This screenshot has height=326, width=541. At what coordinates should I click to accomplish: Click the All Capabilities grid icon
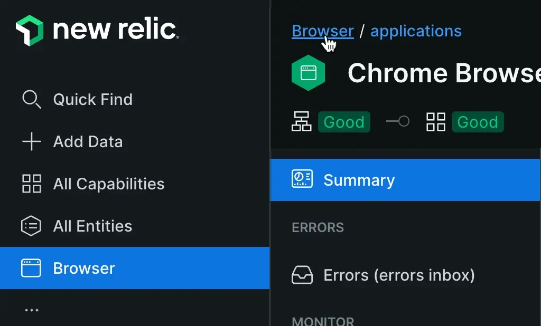pyautogui.click(x=31, y=184)
